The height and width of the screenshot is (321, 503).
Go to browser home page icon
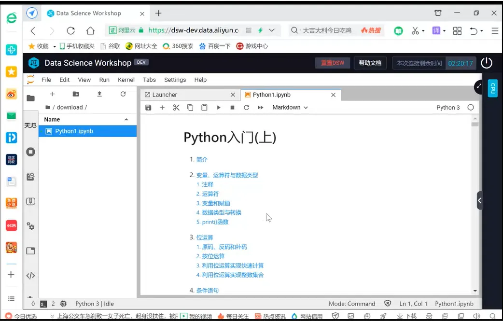pos(90,30)
